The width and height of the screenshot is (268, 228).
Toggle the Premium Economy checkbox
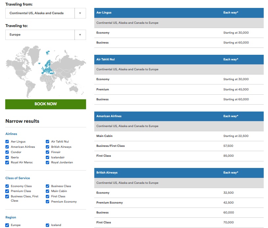point(48,202)
